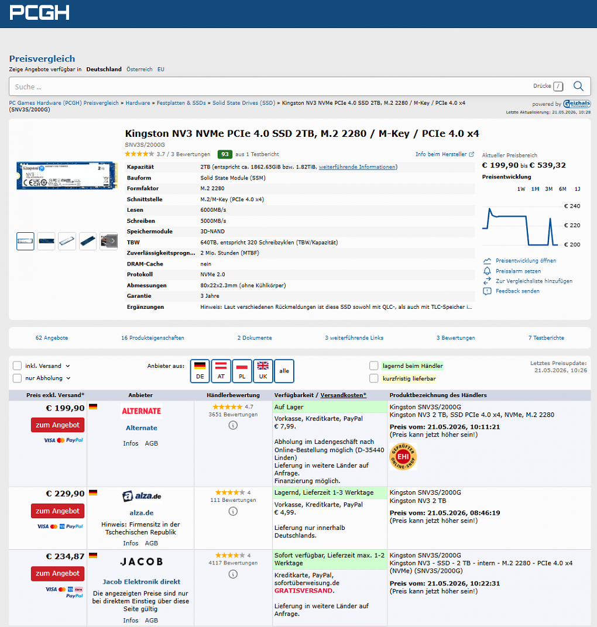Open the 7 Testberichte tab
Image resolution: width=597 pixels, height=627 pixels.
point(546,338)
